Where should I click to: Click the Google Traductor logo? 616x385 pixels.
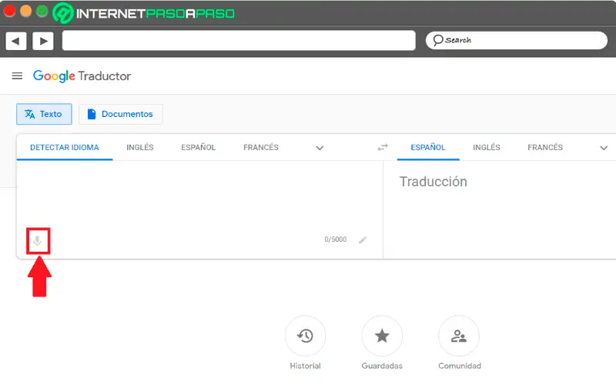click(82, 75)
